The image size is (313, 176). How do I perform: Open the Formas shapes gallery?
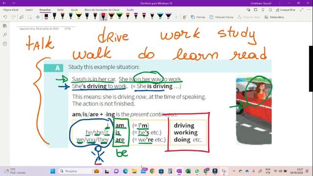(198, 18)
